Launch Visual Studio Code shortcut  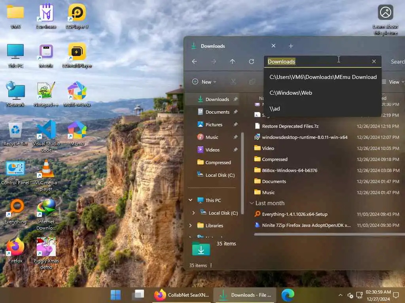pyautogui.click(x=46, y=136)
